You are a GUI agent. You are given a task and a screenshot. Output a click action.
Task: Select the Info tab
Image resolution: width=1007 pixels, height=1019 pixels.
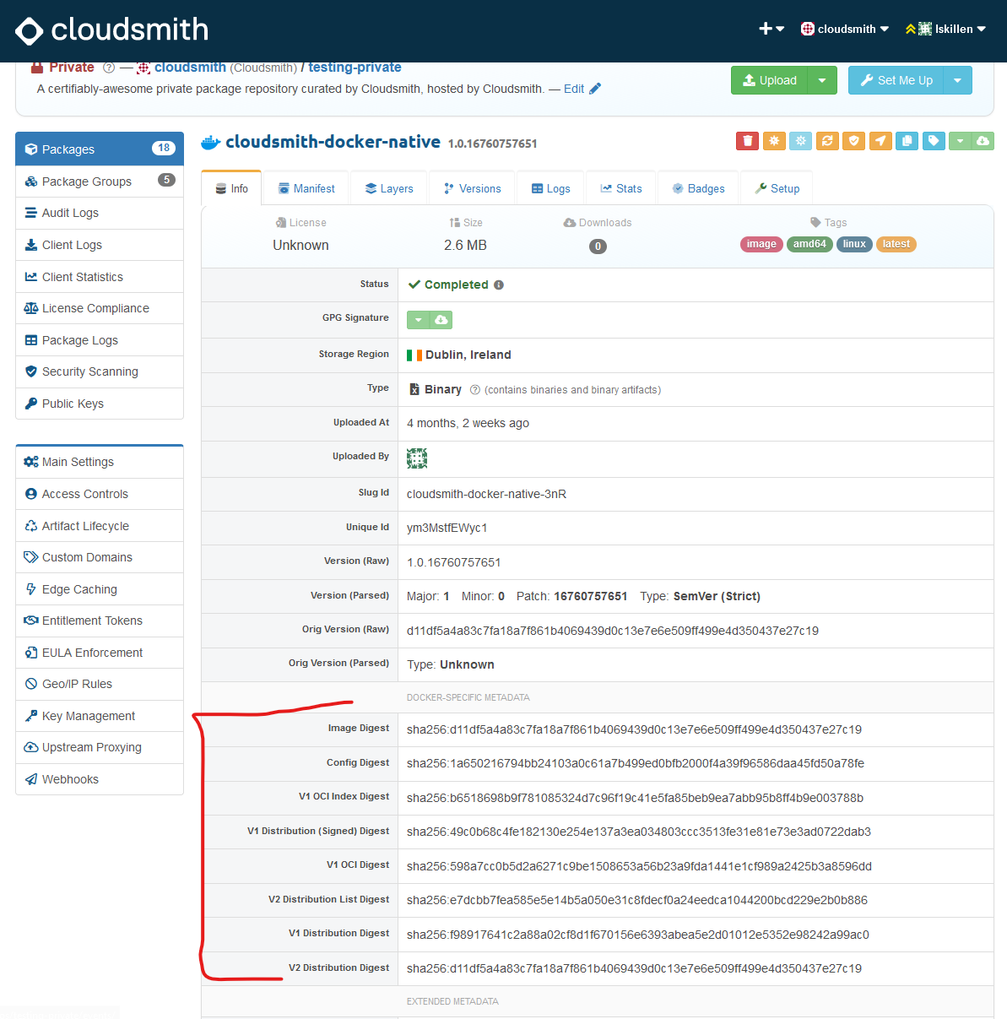[x=231, y=188]
